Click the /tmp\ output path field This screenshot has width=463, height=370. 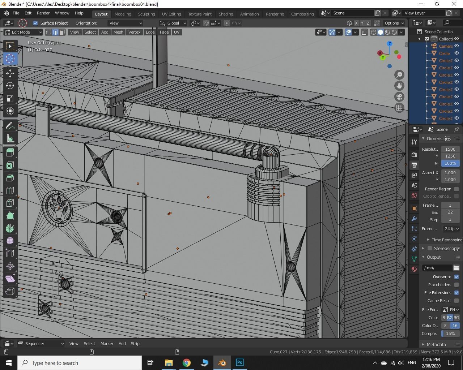click(x=437, y=268)
